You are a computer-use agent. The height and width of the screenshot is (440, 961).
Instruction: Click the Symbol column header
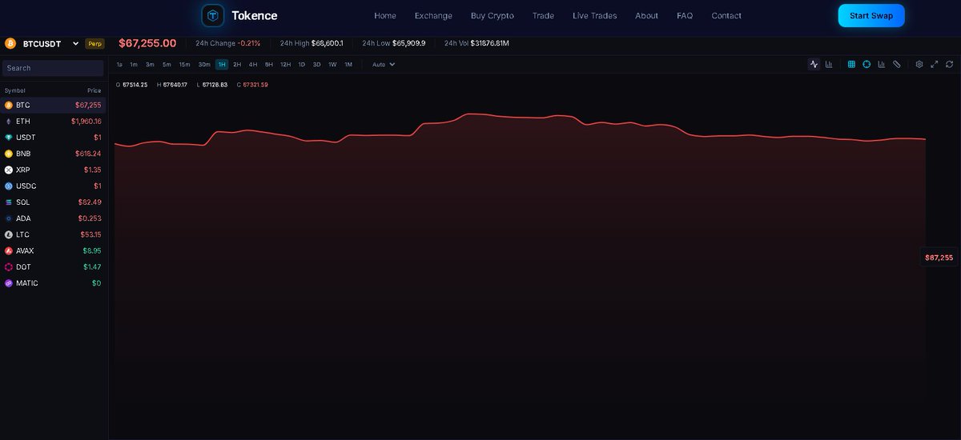(x=15, y=90)
